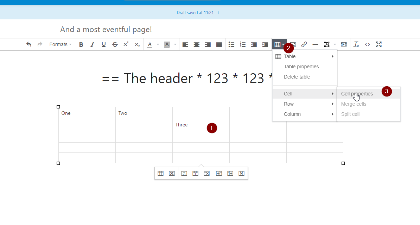
Task: Toggle bold formatting
Action: point(81,44)
